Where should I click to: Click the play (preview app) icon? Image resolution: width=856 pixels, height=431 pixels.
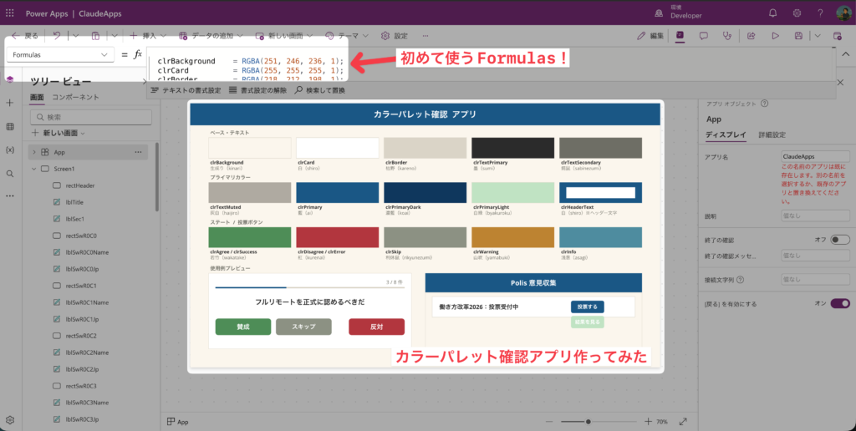point(775,36)
